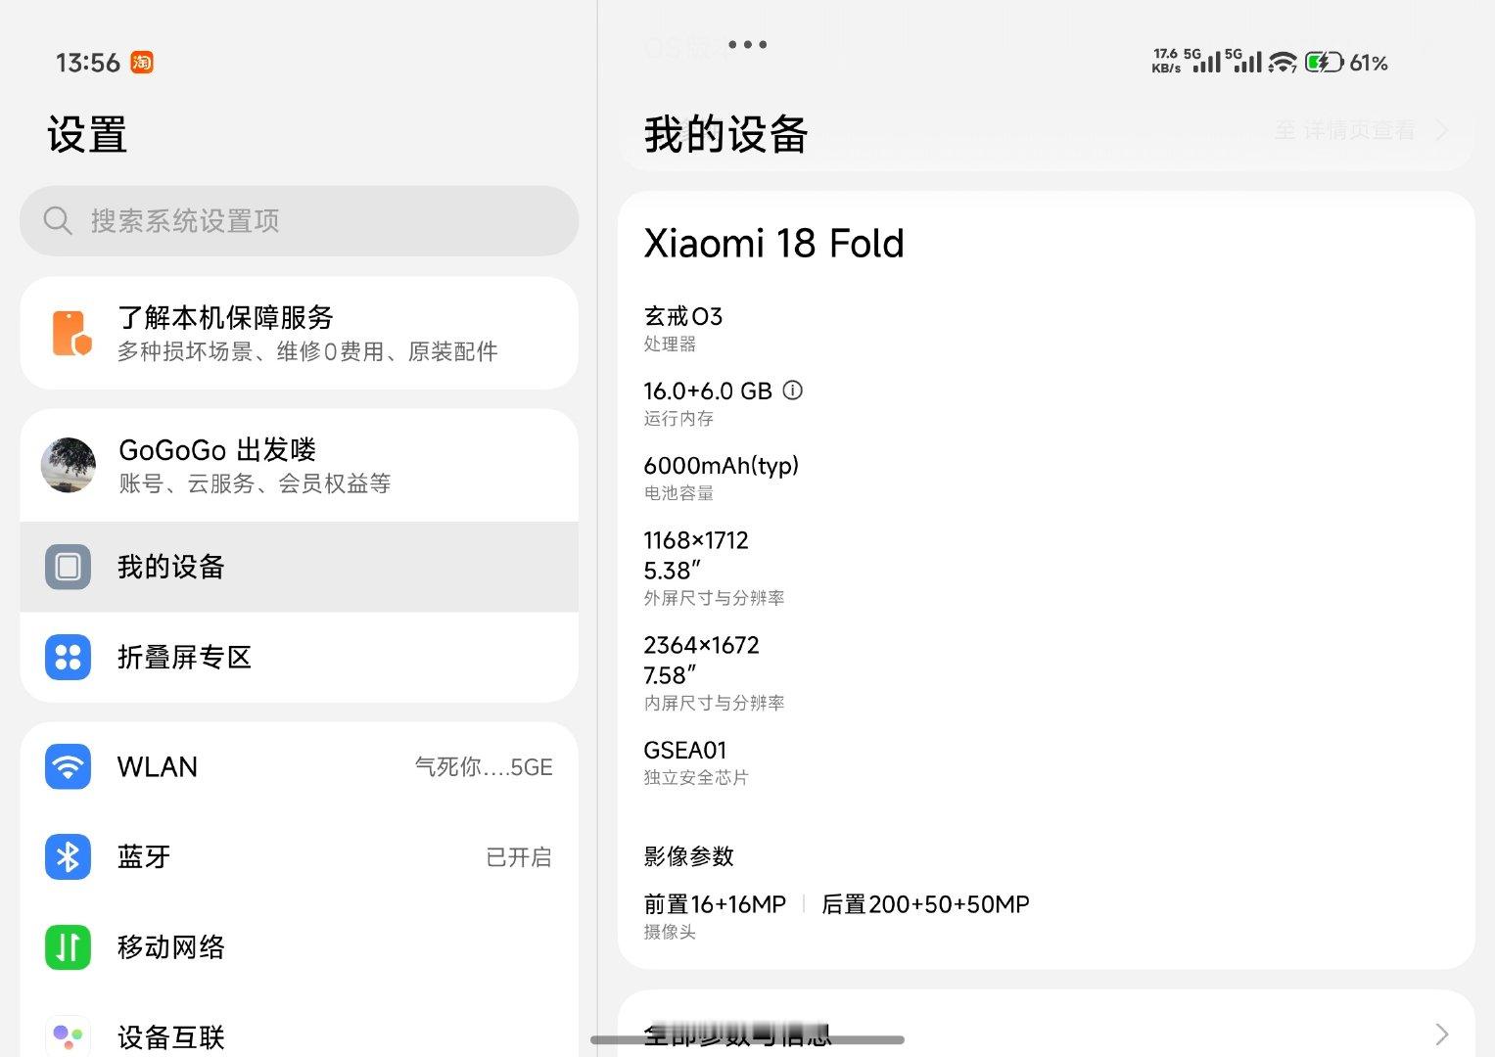Select 我的设备 menu entry
Viewport: 1495px width, 1057px height.
(299, 567)
